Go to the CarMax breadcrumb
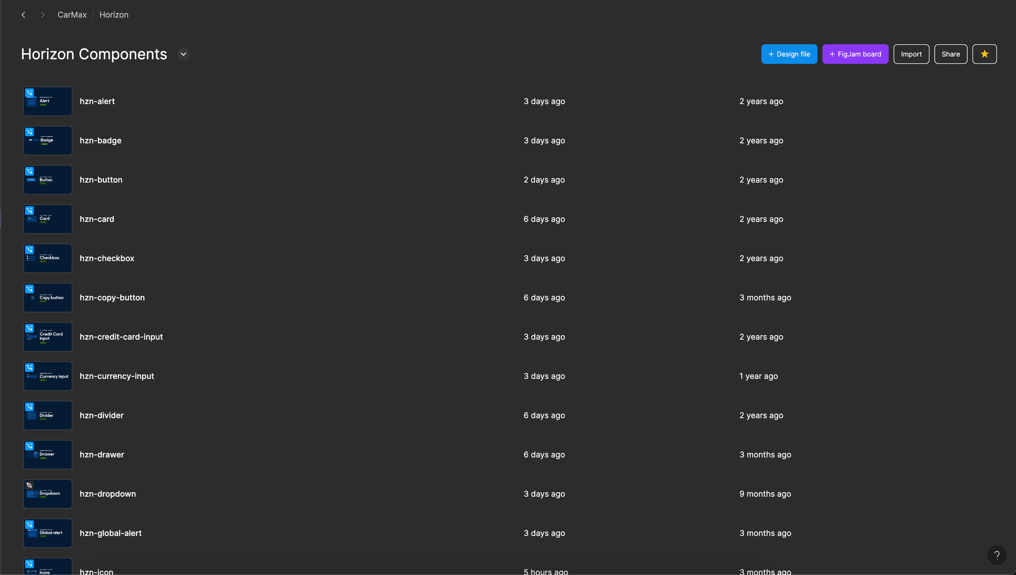1016x575 pixels. point(72,15)
